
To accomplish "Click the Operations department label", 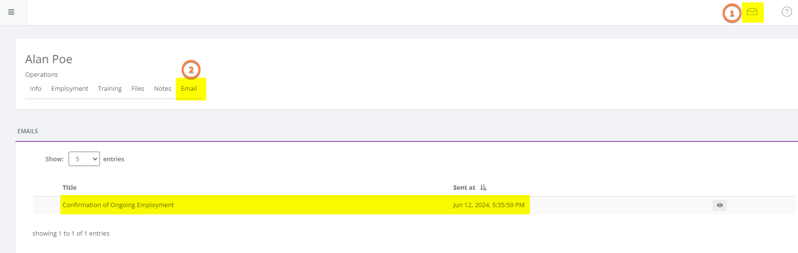I will tap(42, 74).
